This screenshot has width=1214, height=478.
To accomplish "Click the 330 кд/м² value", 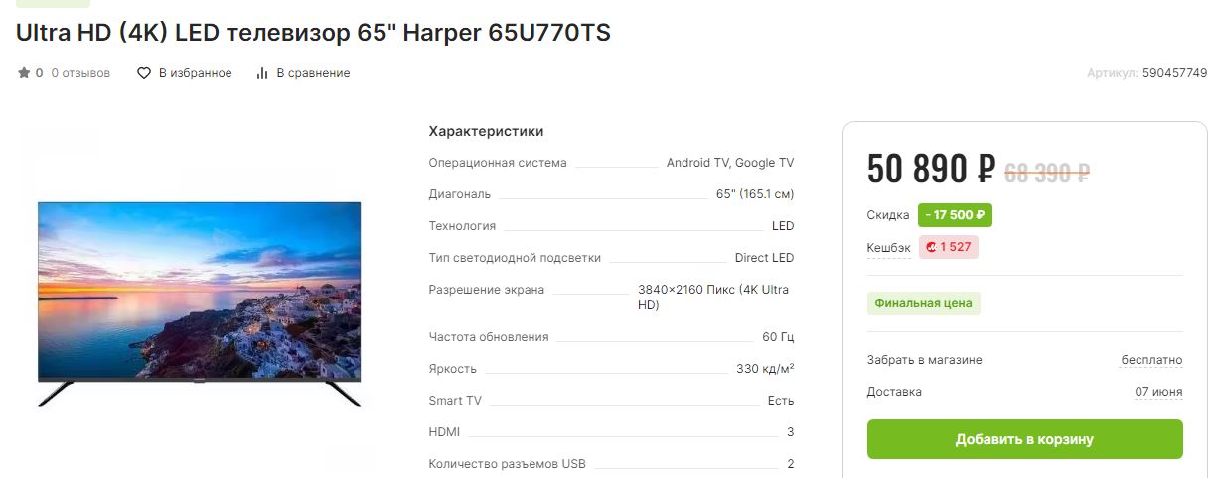I will [x=765, y=369].
